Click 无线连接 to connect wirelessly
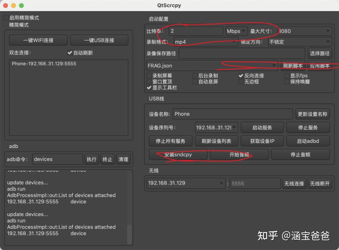This screenshot has width=339, height=250. pyautogui.click(x=294, y=183)
